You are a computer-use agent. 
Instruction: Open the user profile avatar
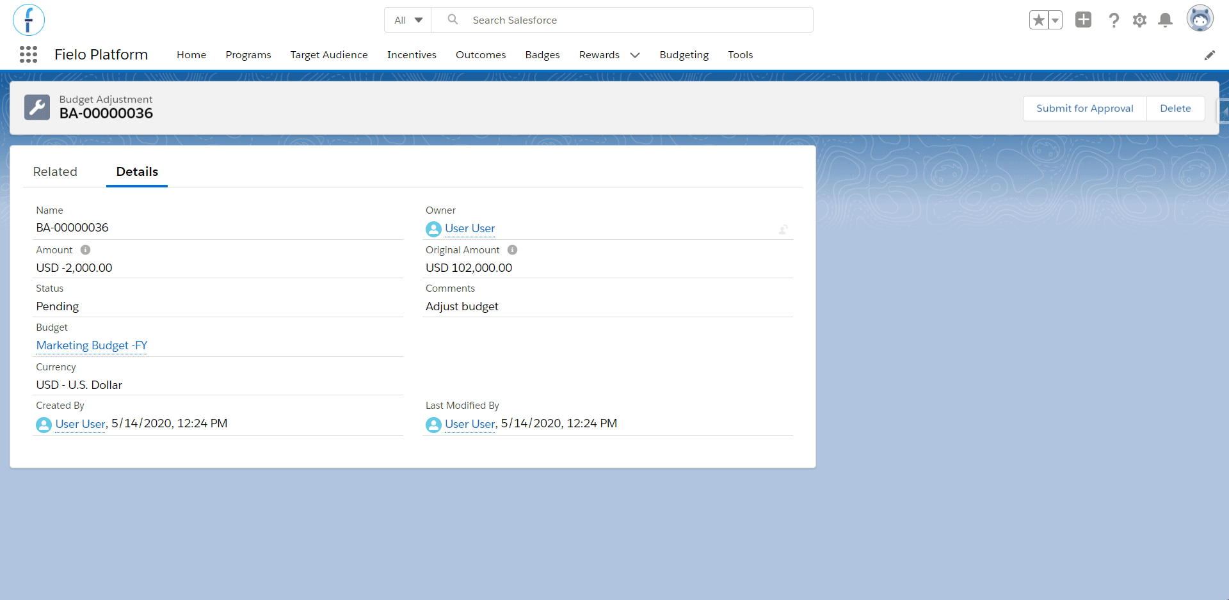[x=1200, y=19]
